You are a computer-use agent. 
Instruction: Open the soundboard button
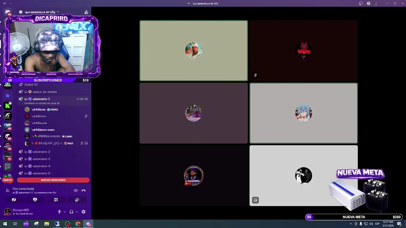(x=77, y=200)
